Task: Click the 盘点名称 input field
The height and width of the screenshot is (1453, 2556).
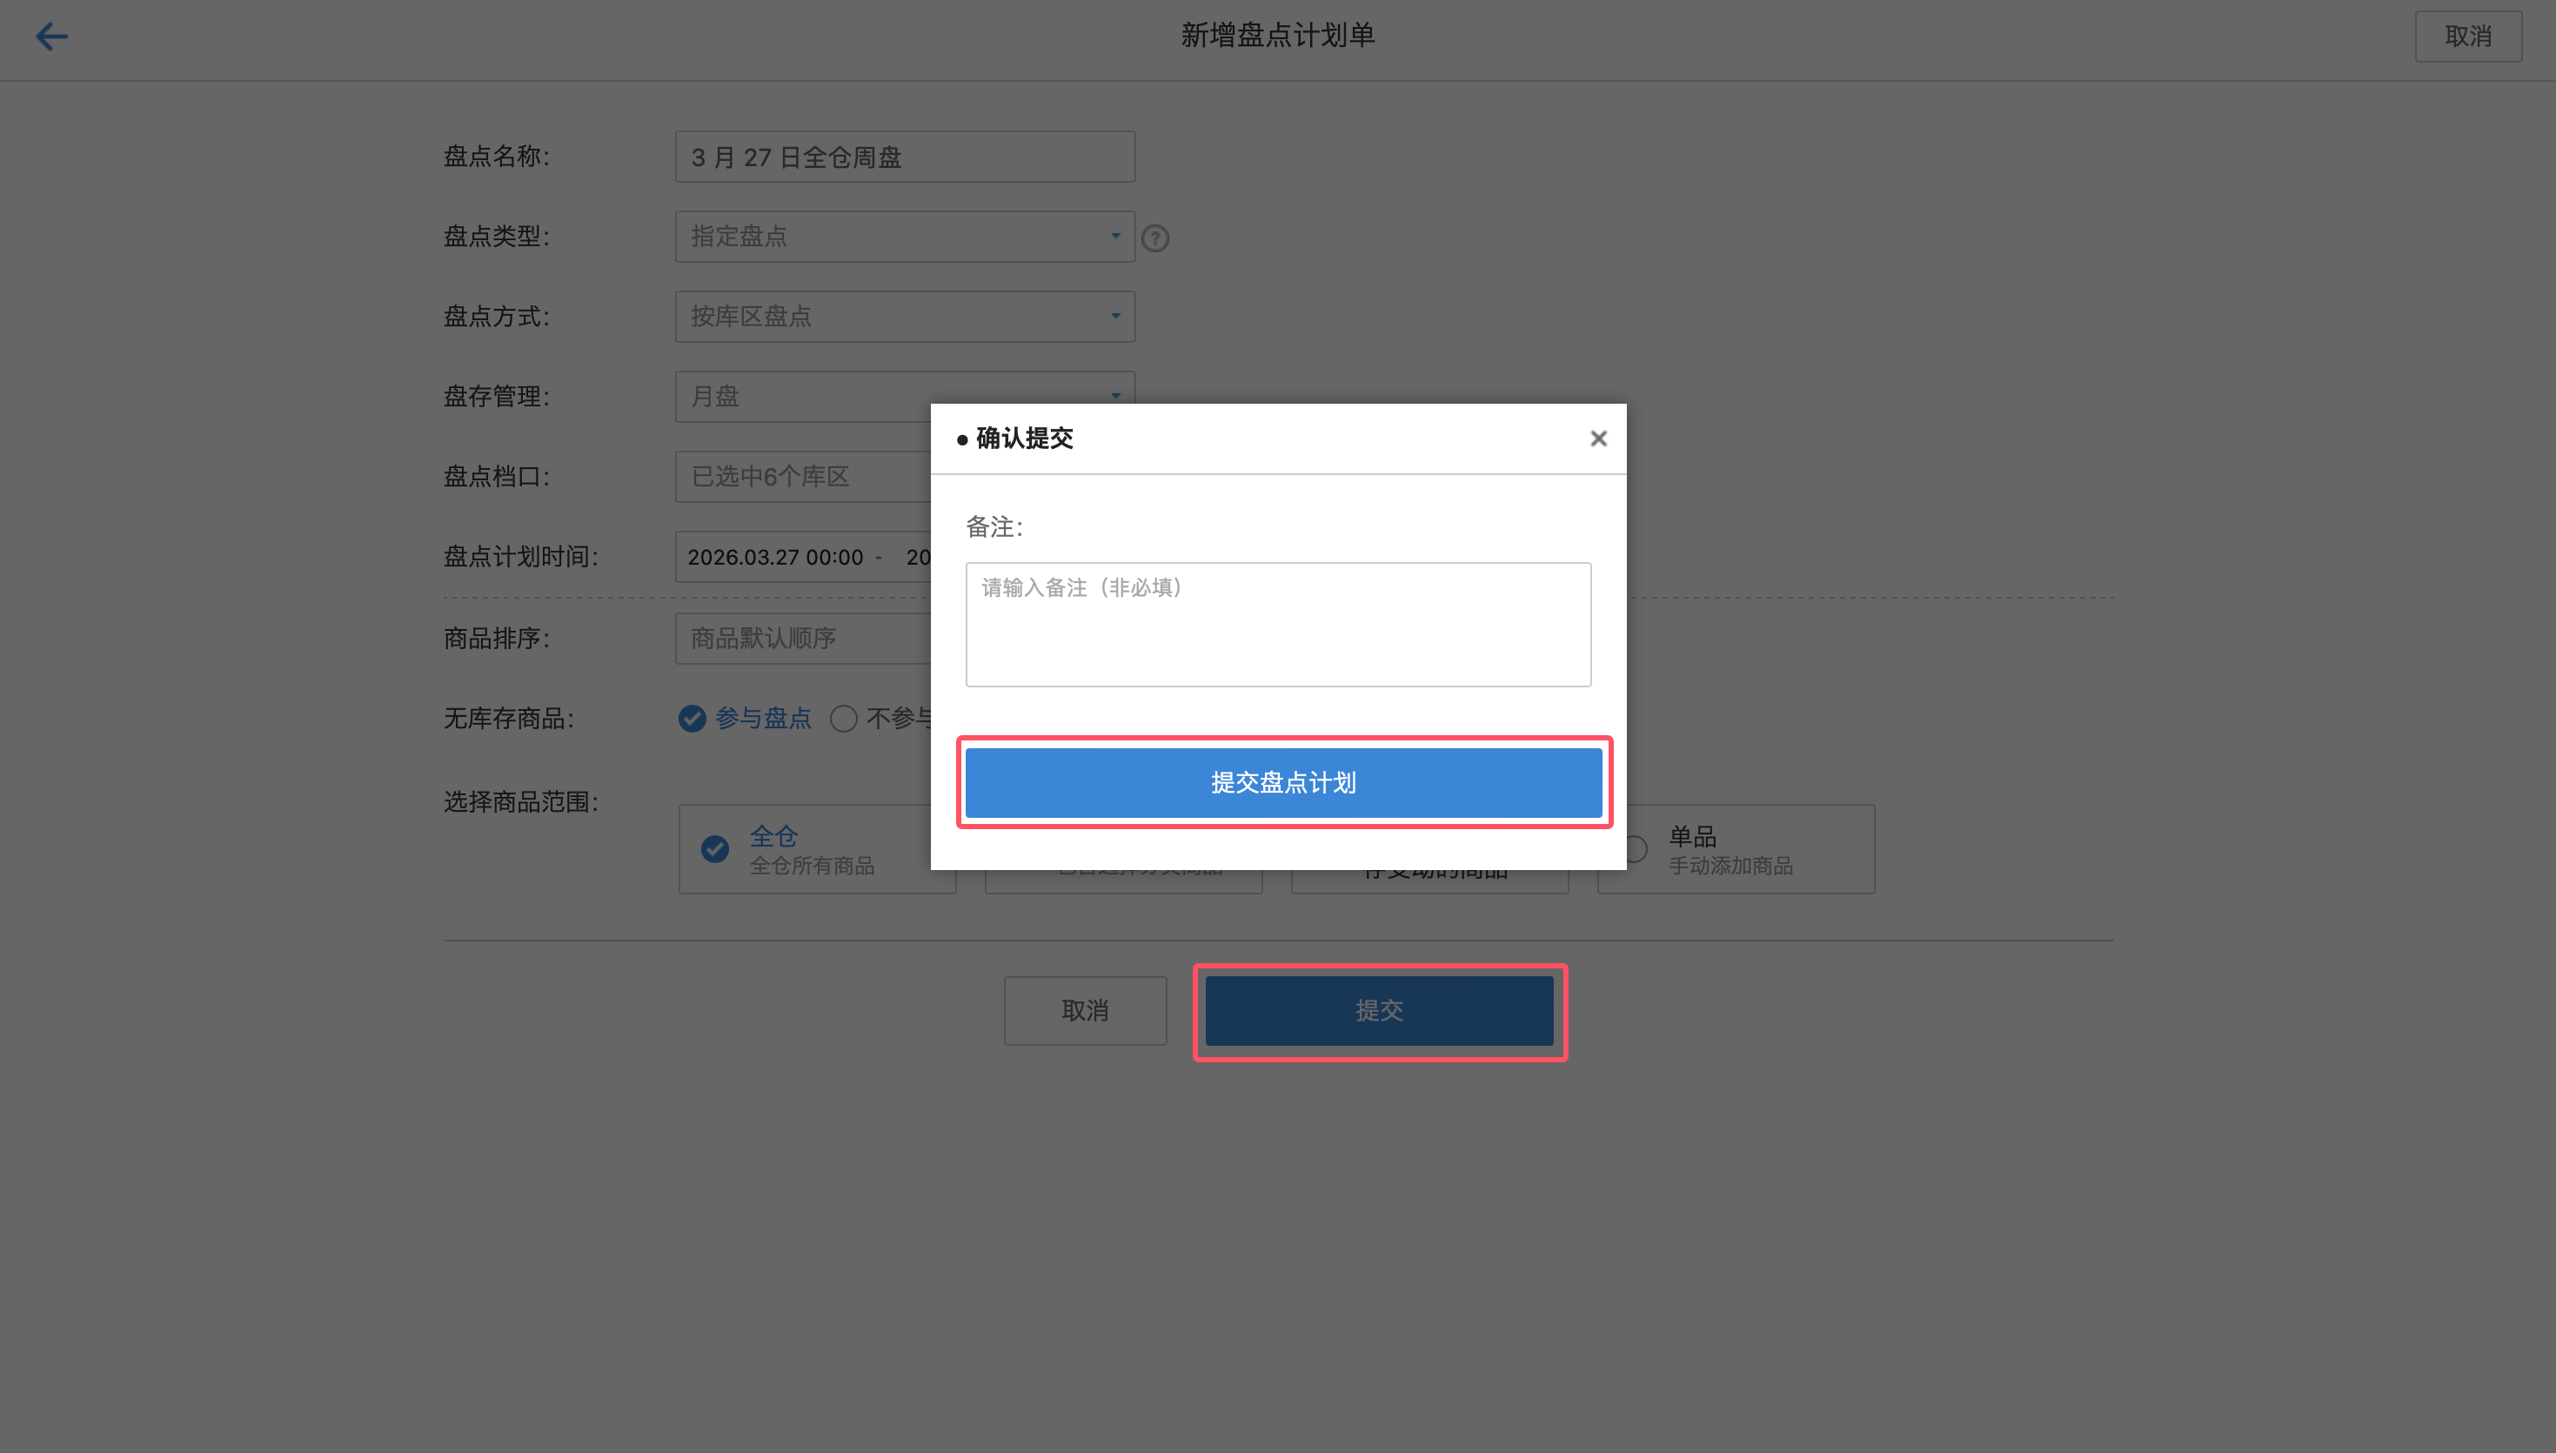Action: click(904, 157)
